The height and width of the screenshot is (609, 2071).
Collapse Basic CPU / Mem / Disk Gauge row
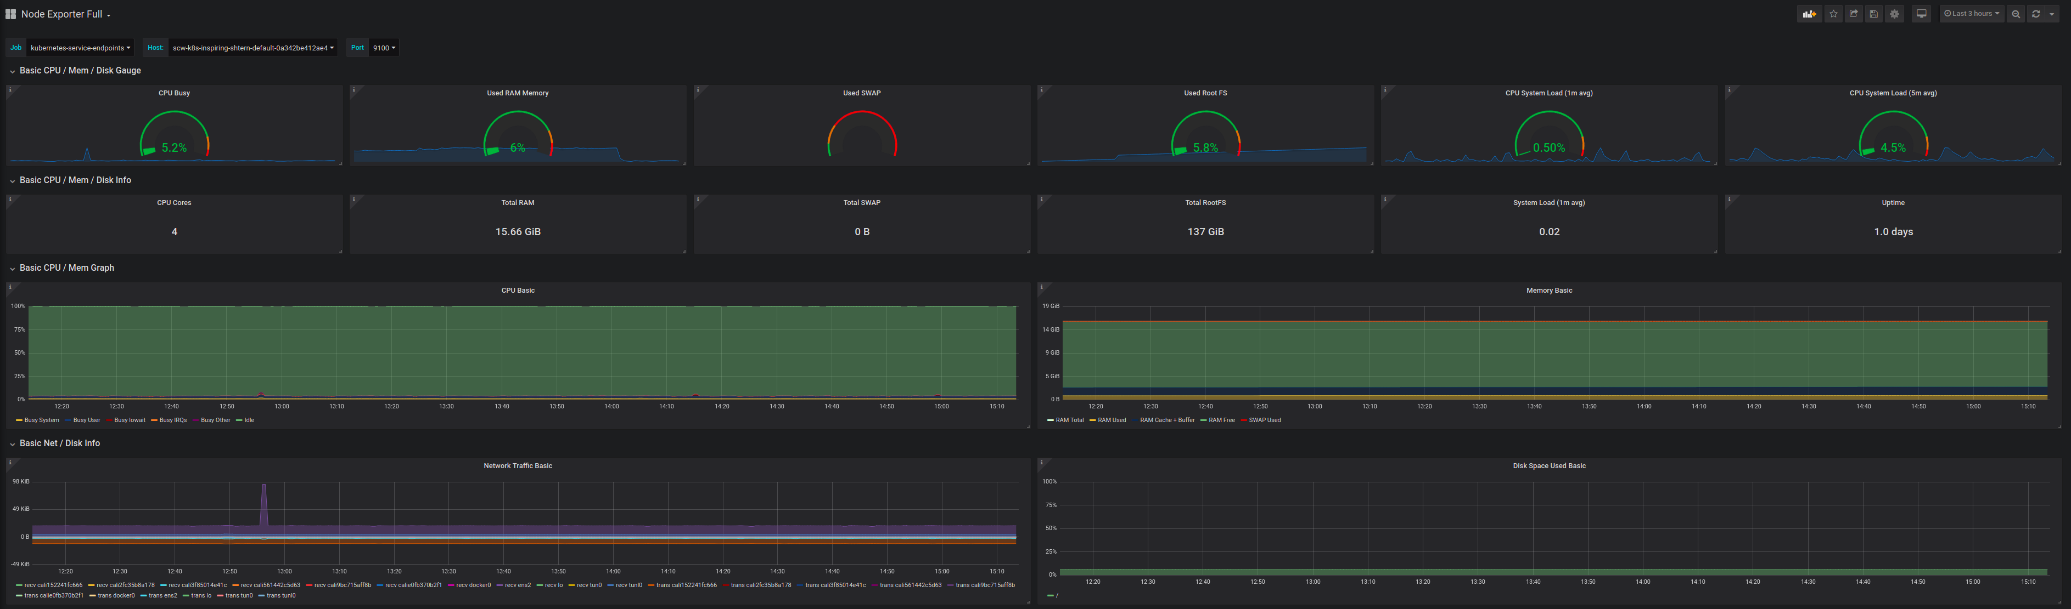point(80,71)
